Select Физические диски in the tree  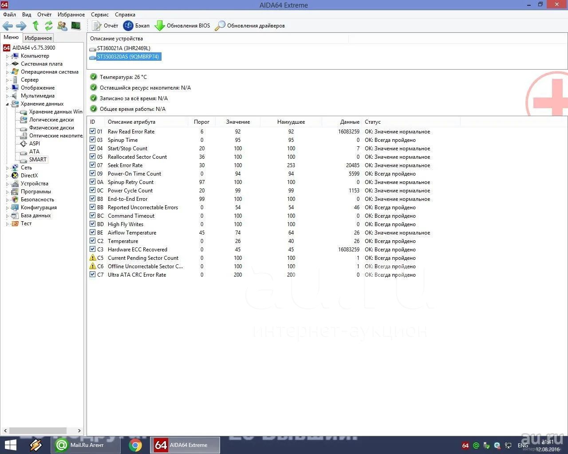pyautogui.click(x=47, y=128)
